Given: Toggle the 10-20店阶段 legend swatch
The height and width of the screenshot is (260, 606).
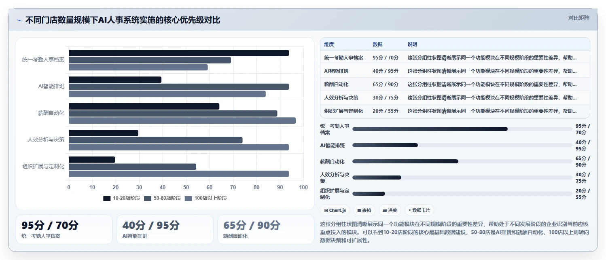Looking at the screenshot, I should point(107,198).
